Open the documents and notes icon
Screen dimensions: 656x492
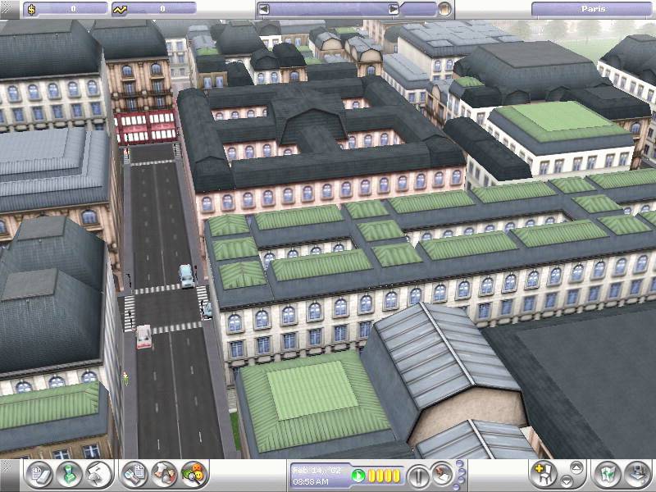[39, 474]
